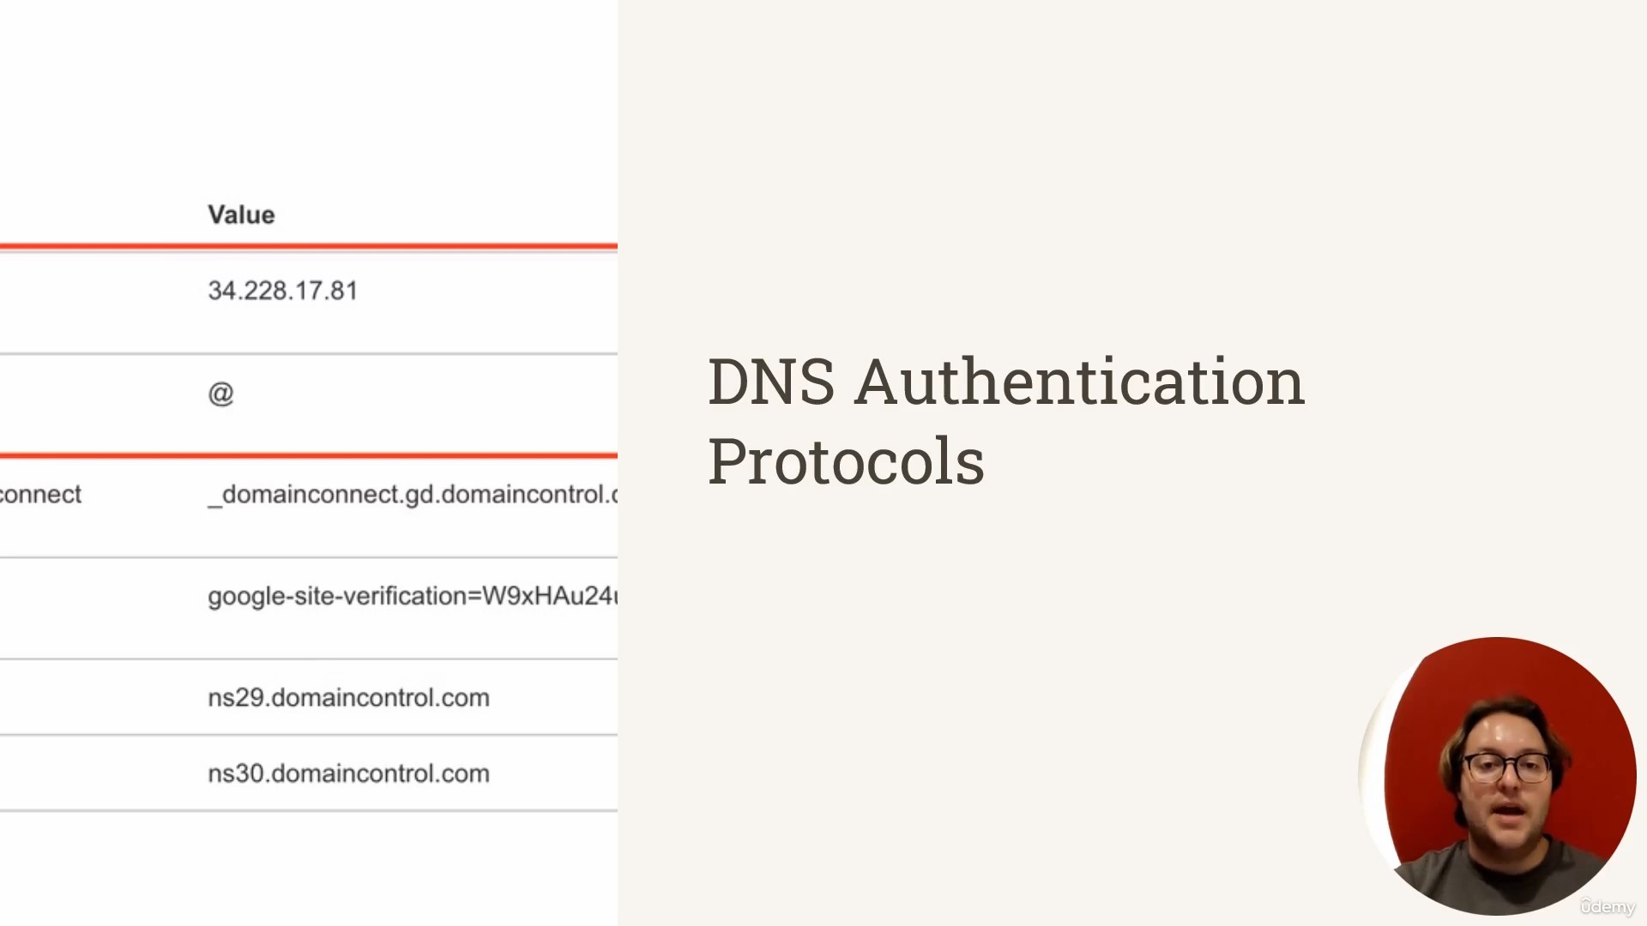Click the word Protocols in the heading
Viewport: 1647px width, 926px height.
click(846, 461)
